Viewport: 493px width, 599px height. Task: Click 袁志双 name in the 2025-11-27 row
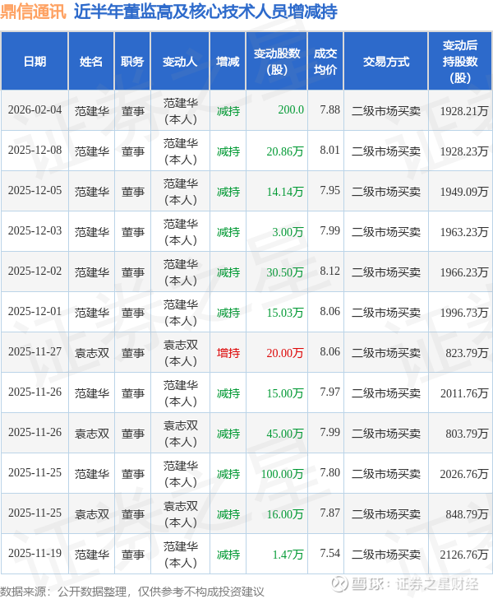click(x=91, y=353)
